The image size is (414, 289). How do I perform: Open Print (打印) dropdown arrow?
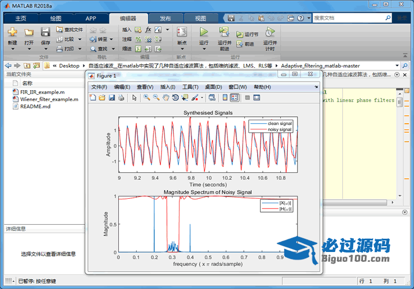80,49
